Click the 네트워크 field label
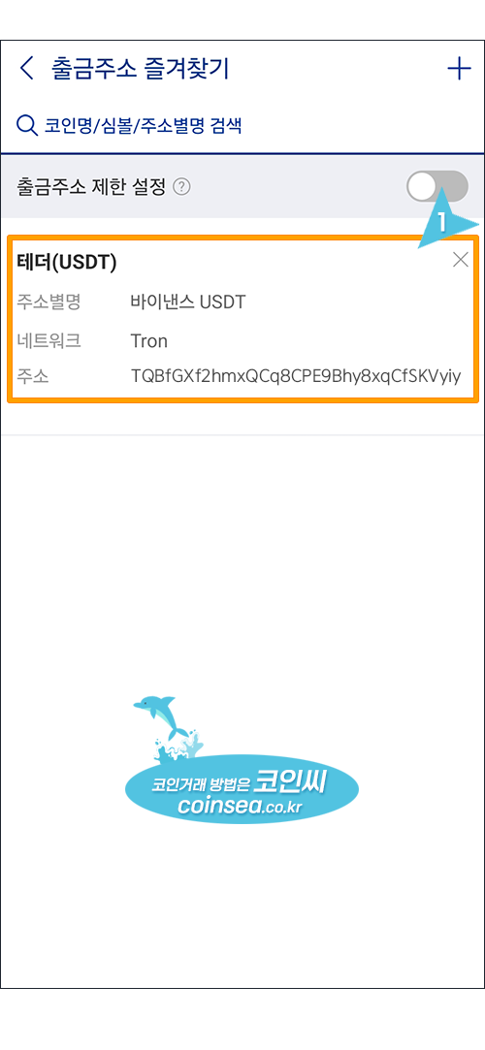The height and width of the screenshot is (1050, 485). 48,341
